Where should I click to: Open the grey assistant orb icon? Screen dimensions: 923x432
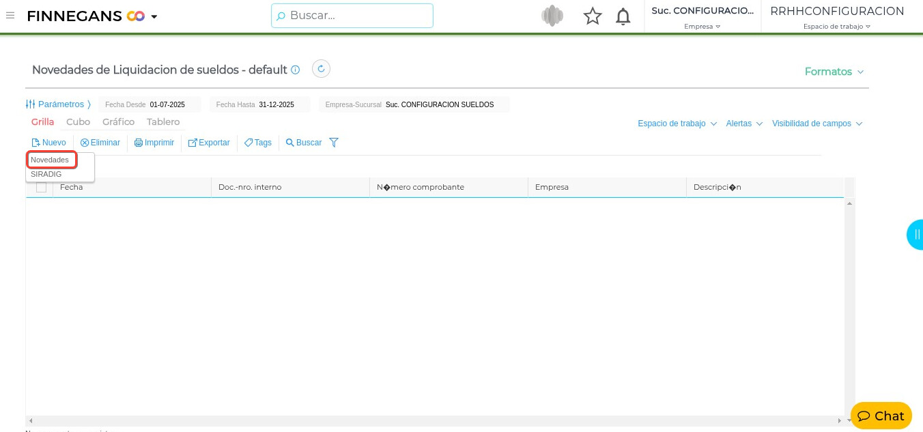(552, 16)
